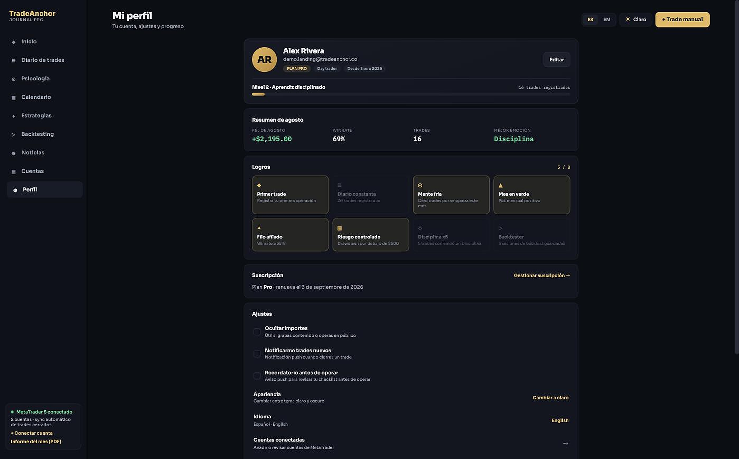Viewport: 739px width, 459px height.
Task: Click the Editar profile button
Action: [556, 59]
